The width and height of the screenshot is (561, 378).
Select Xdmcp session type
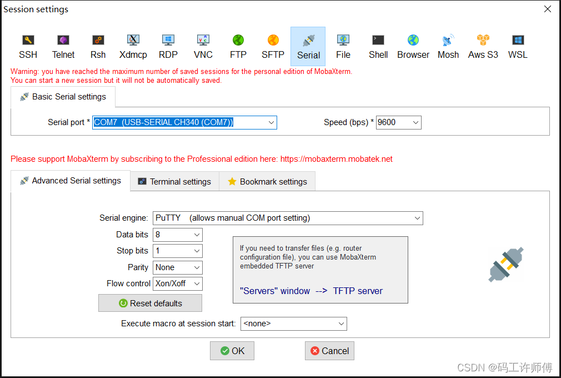[x=133, y=47]
